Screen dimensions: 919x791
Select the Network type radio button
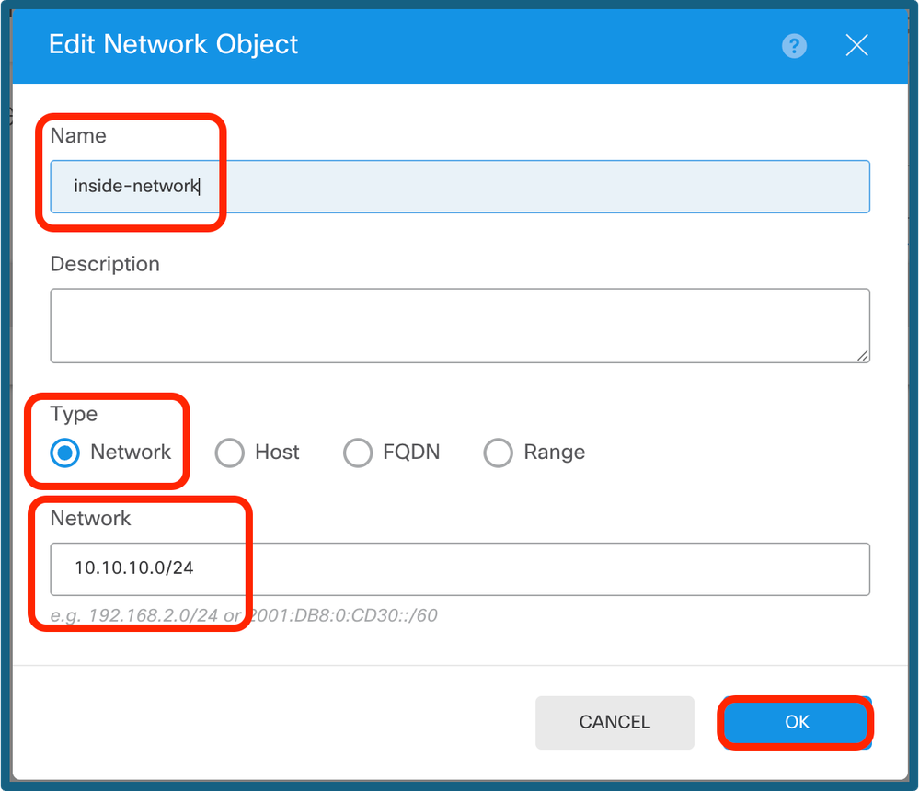(65, 453)
